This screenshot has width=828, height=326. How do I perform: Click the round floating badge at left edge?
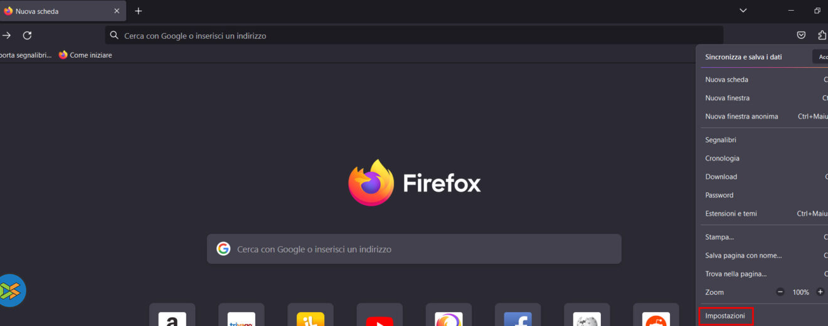pyautogui.click(x=9, y=290)
